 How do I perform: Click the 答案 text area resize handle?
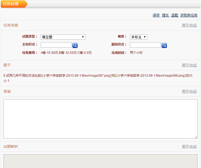click(196, 137)
